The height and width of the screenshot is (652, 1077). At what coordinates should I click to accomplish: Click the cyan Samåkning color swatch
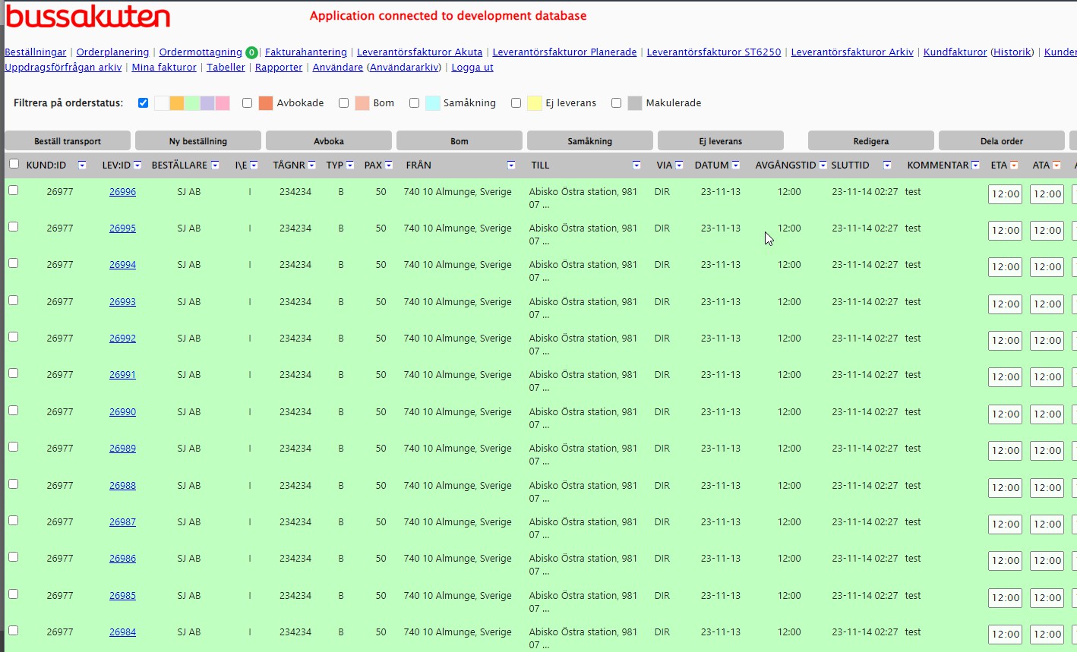click(x=432, y=103)
